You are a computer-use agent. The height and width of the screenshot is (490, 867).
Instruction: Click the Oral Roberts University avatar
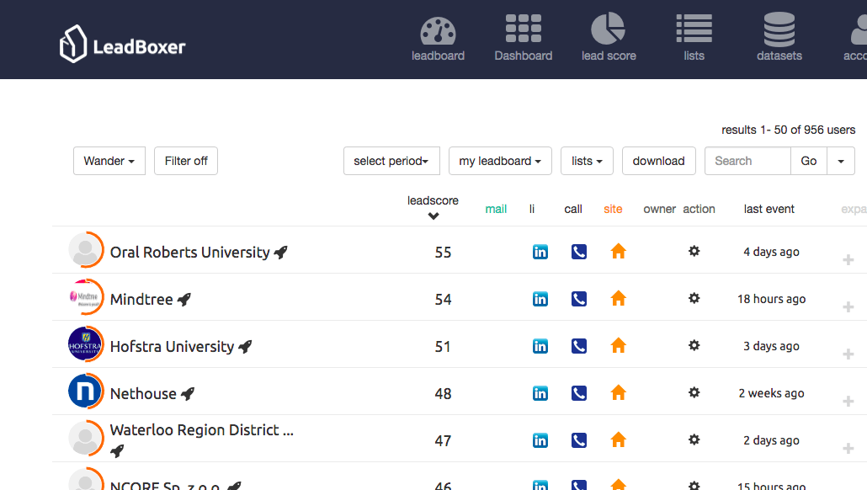pos(86,250)
